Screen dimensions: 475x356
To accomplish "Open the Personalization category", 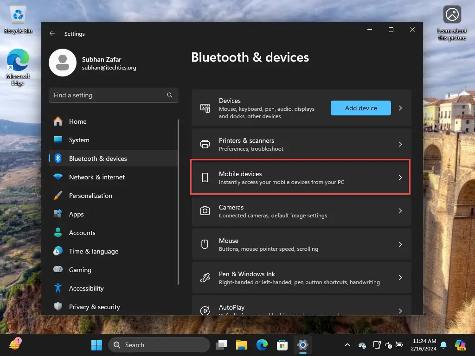I will 113,196.
